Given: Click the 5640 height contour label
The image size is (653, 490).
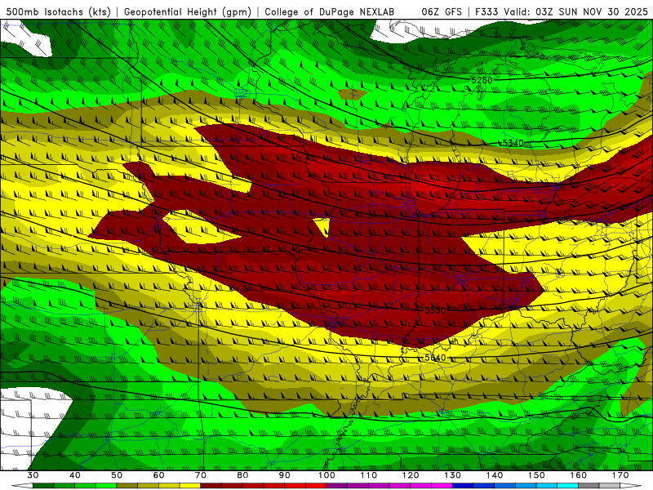Looking at the screenshot, I should [x=436, y=358].
